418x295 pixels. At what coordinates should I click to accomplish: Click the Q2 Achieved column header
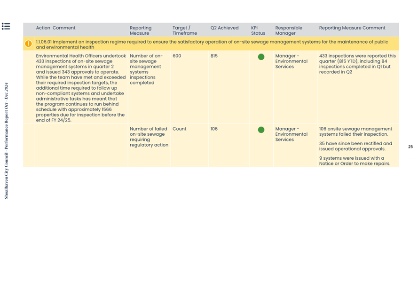point(224,28)
